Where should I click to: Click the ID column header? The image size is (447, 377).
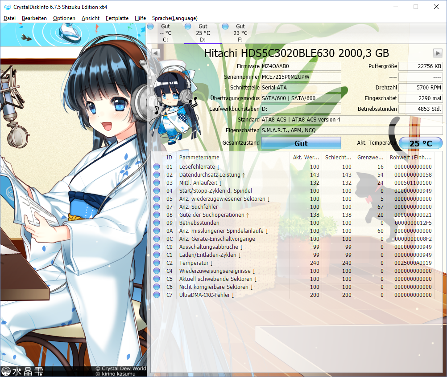click(170, 158)
